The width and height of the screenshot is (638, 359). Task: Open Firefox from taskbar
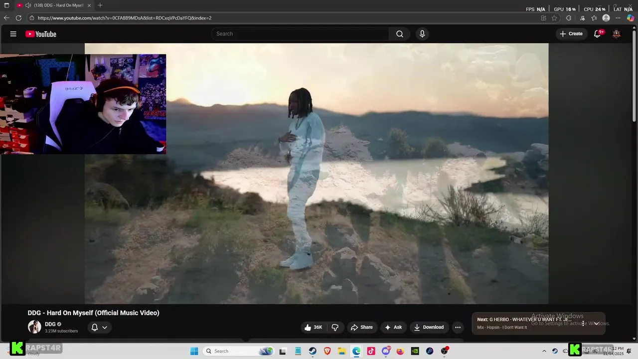[400, 351]
